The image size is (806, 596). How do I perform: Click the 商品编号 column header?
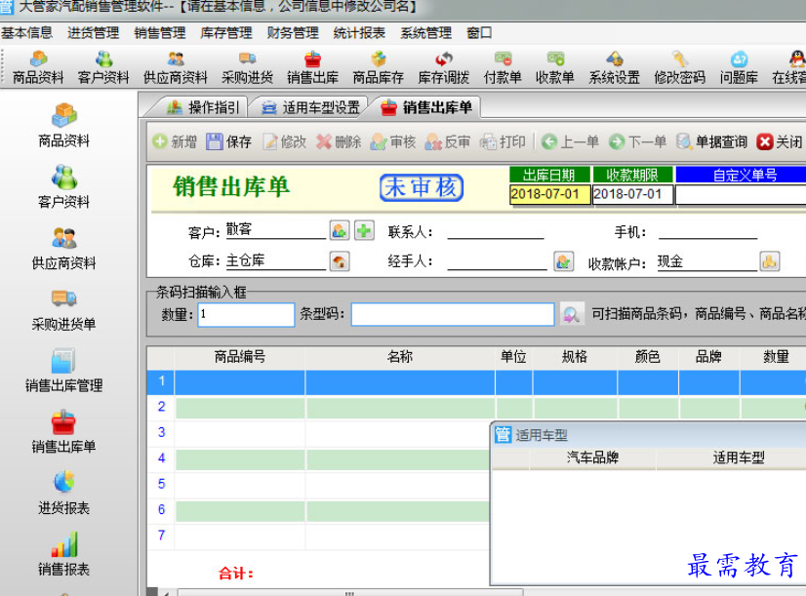pos(239,357)
